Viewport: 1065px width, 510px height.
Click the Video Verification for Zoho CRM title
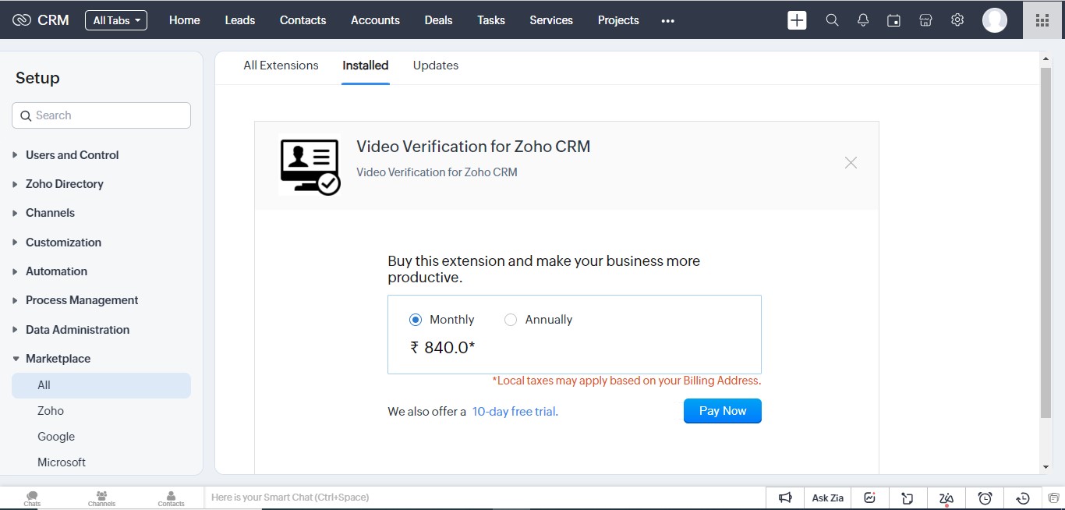[x=473, y=147]
